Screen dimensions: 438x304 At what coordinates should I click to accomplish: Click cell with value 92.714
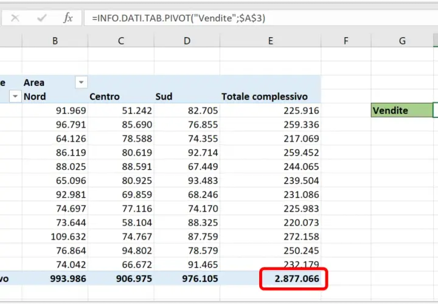click(187, 153)
